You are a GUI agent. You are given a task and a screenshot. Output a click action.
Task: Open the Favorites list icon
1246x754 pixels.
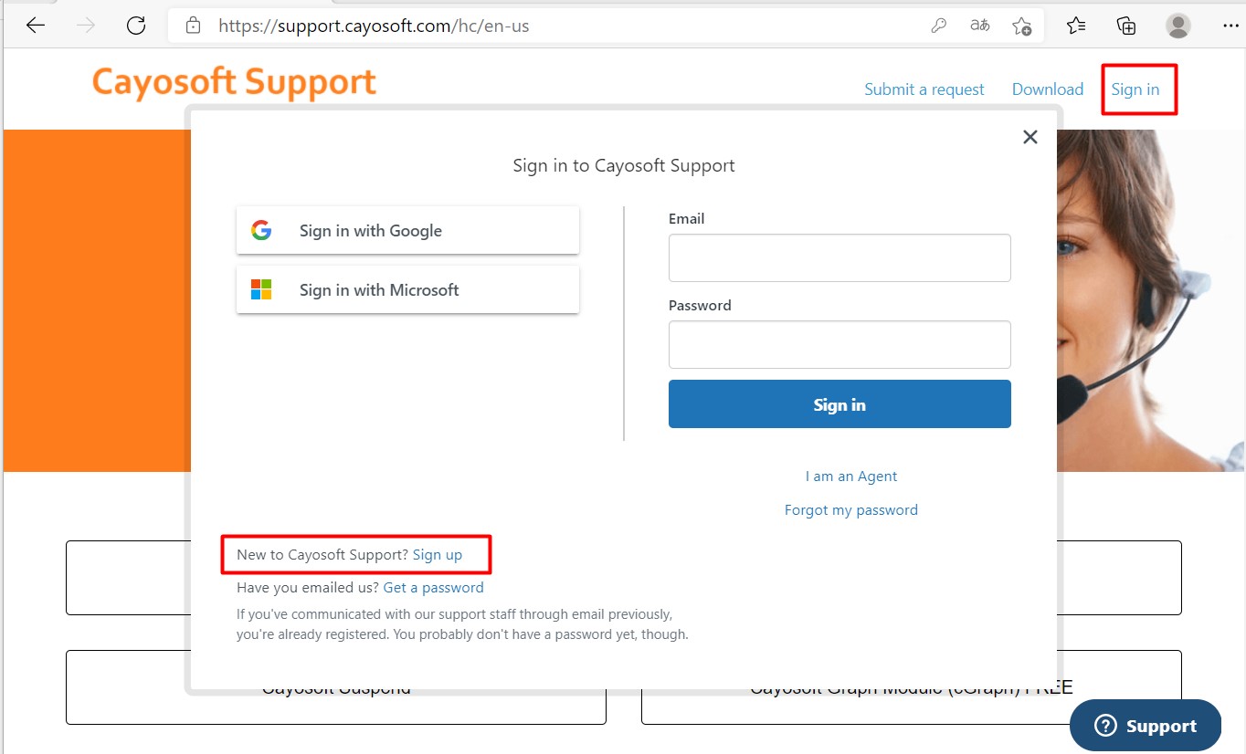[1076, 26]
